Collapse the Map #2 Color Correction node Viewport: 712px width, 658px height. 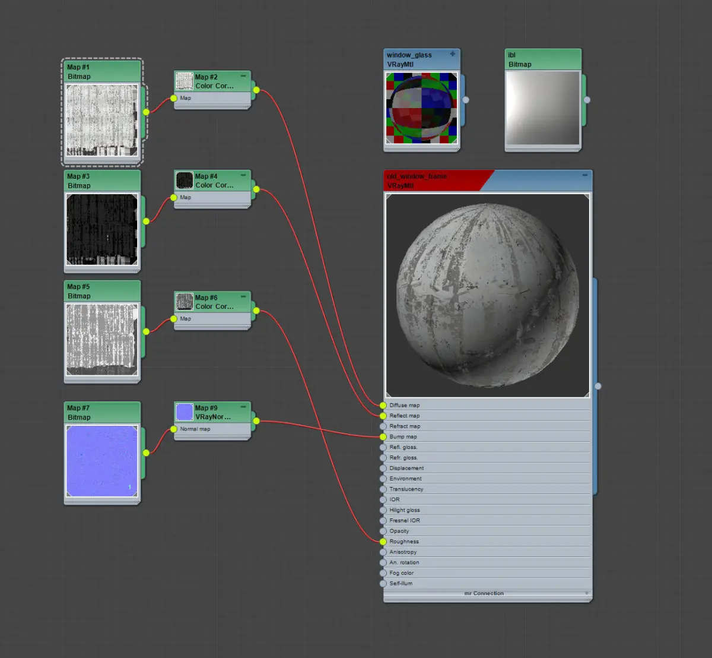tap(243, 76)
